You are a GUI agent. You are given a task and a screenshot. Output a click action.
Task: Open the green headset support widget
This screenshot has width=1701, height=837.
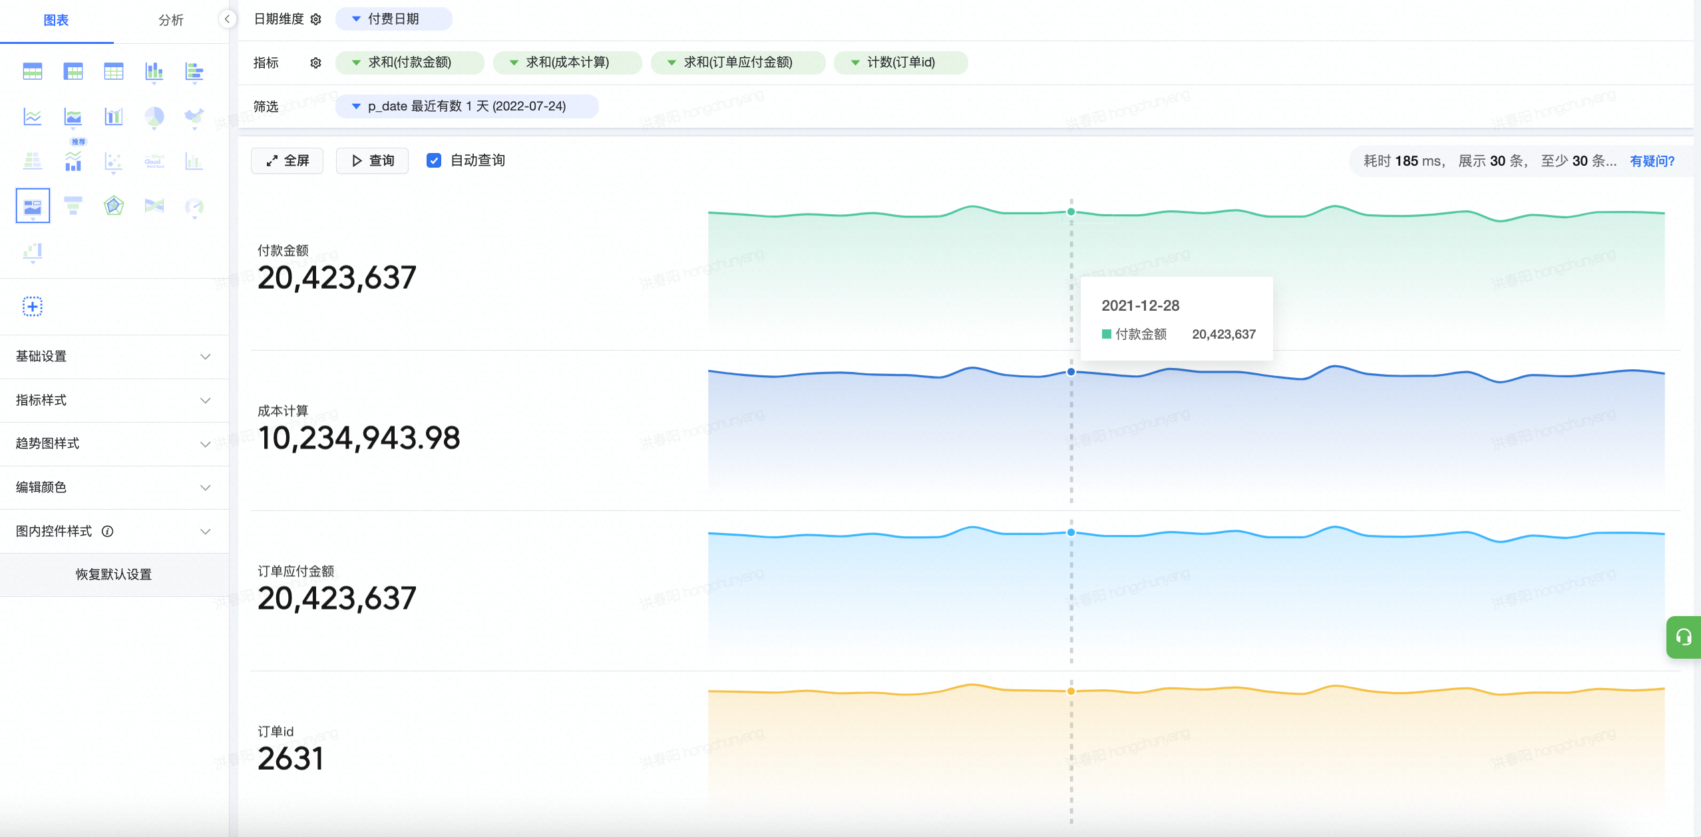[1684, 637]
